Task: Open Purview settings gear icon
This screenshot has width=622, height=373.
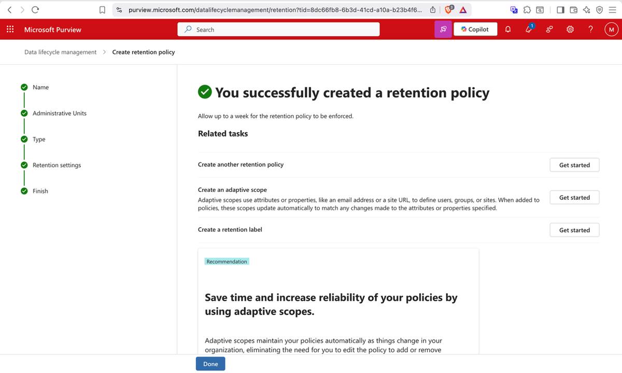Action: 570,30
